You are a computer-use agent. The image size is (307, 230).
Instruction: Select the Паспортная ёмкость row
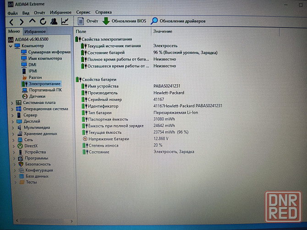(128, 119)
